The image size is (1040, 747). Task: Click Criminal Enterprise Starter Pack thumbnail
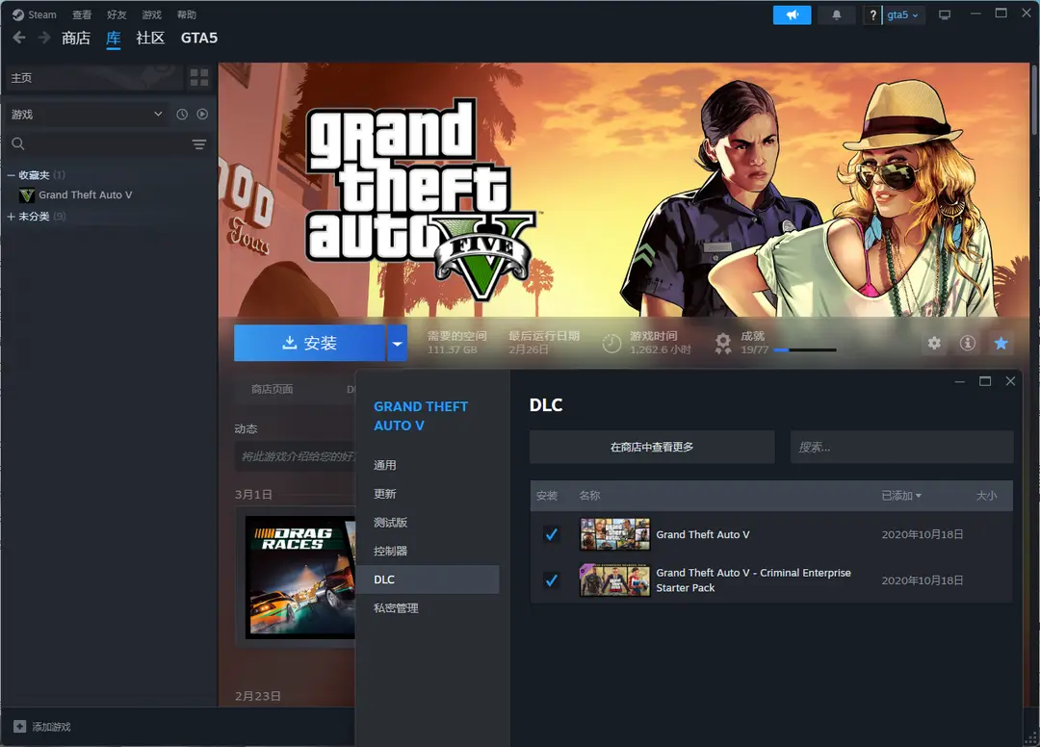click(614, 580)
